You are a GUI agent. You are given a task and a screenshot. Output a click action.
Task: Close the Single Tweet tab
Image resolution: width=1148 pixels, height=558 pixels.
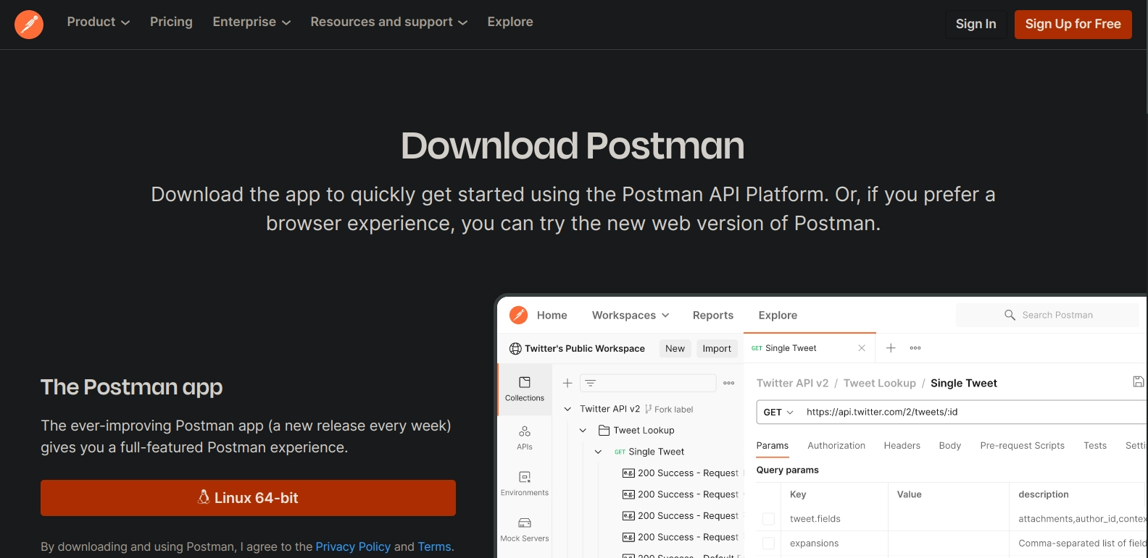(x=862, y=348)
